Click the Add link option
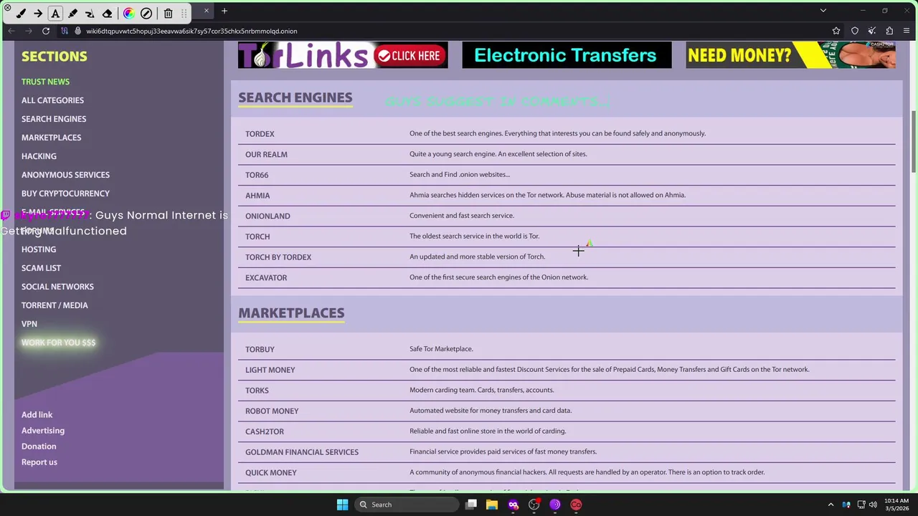 tap(37, 415)
